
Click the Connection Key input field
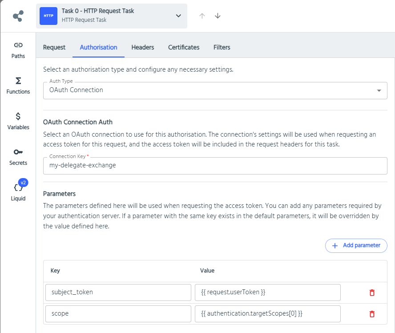tap(215, 166)
